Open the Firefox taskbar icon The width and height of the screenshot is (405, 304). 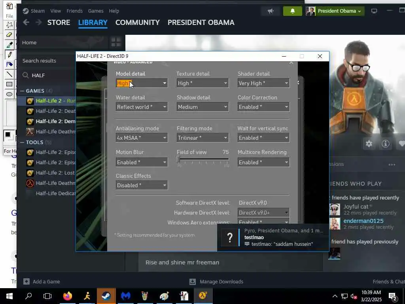tap(67, 296)
